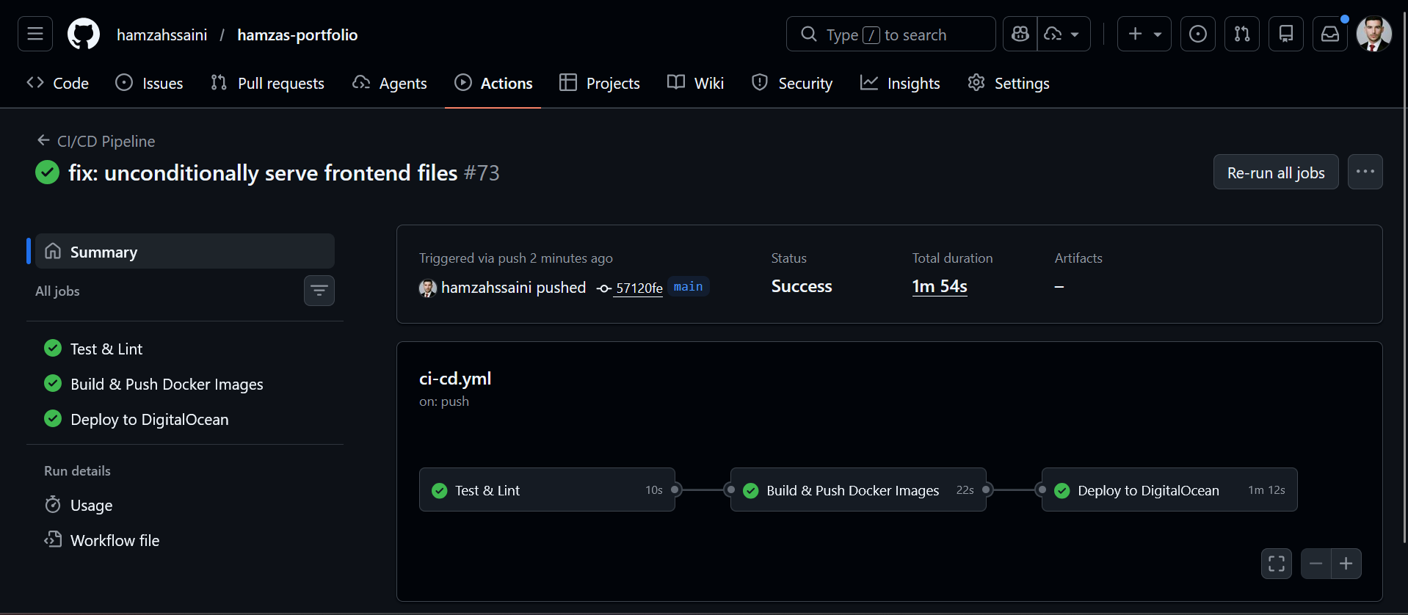1408x615 pixels.
Task: Open user profile avatar menu
Action: (1374, 34)
